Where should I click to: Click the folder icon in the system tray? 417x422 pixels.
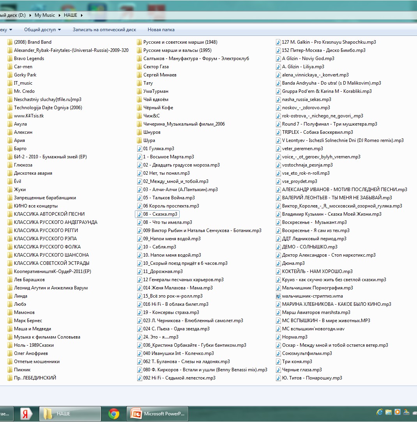tap(389, 412)
